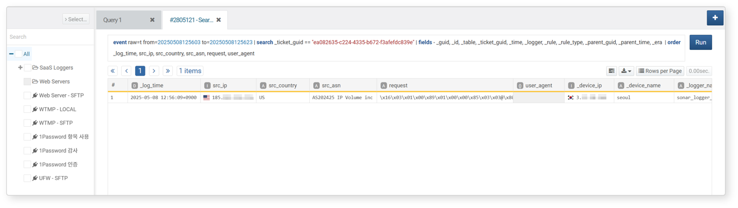This screenshot has height=208, width=738.
Task: Click the request column type icon
Action: 383,86
